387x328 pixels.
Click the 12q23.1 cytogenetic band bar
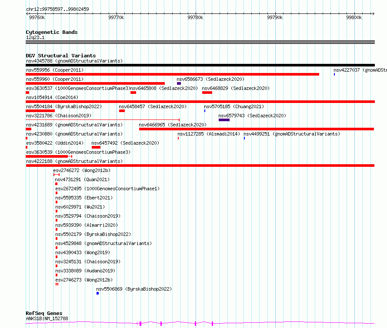coord(200,42)
